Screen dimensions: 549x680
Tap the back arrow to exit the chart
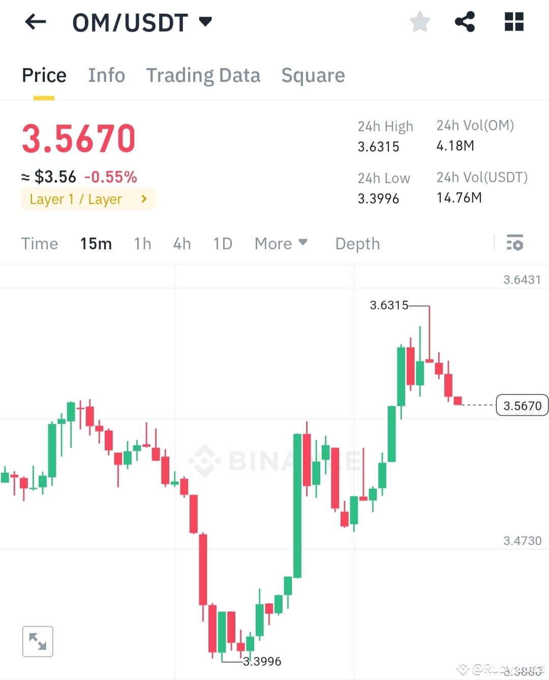pos(35,21)
